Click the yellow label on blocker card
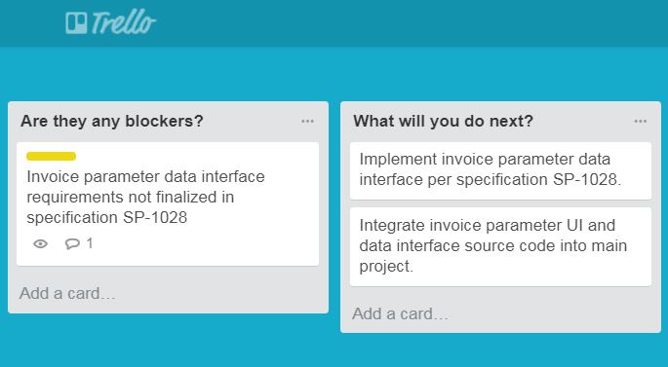The image size is (668, 367). (51, 156)
